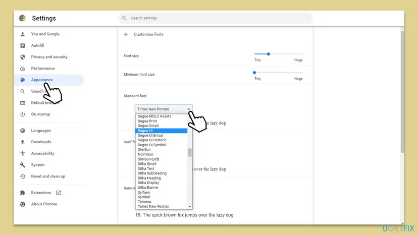The image size is (418, 235).
Task: Click the font list scroll-down arrow
Action: pyautogui.click(x=190, y=206)
